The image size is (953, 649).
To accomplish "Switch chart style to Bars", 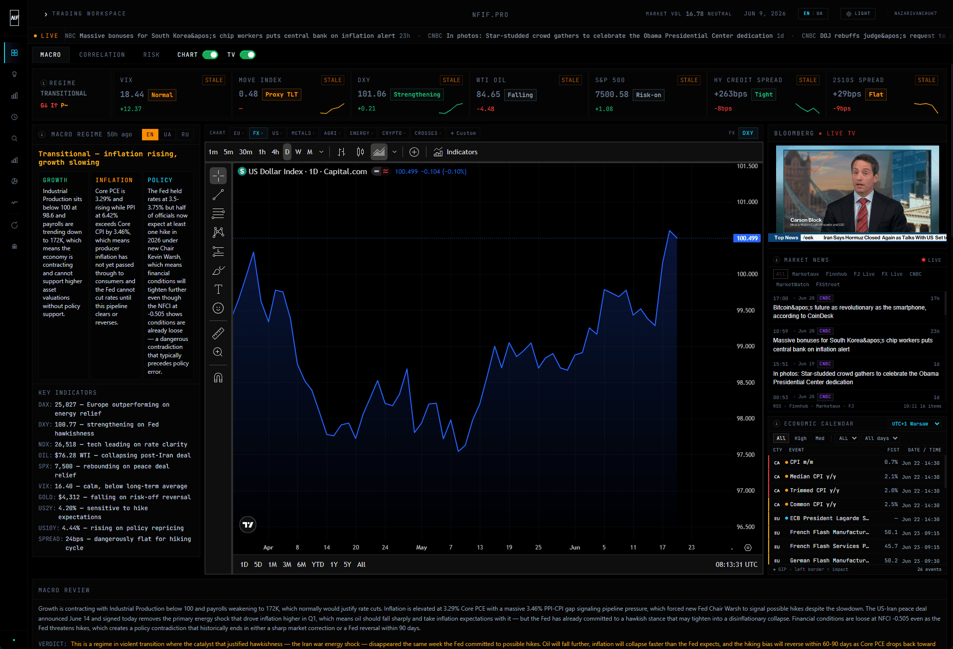I will (341, 152).
